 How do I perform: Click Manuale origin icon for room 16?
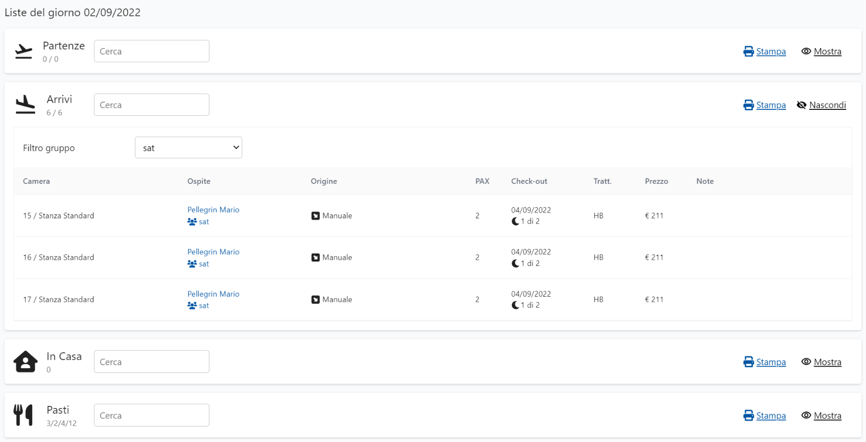coord(316,258)
